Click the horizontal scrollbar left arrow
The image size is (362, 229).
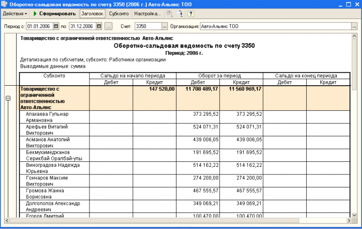click(7, 220)
